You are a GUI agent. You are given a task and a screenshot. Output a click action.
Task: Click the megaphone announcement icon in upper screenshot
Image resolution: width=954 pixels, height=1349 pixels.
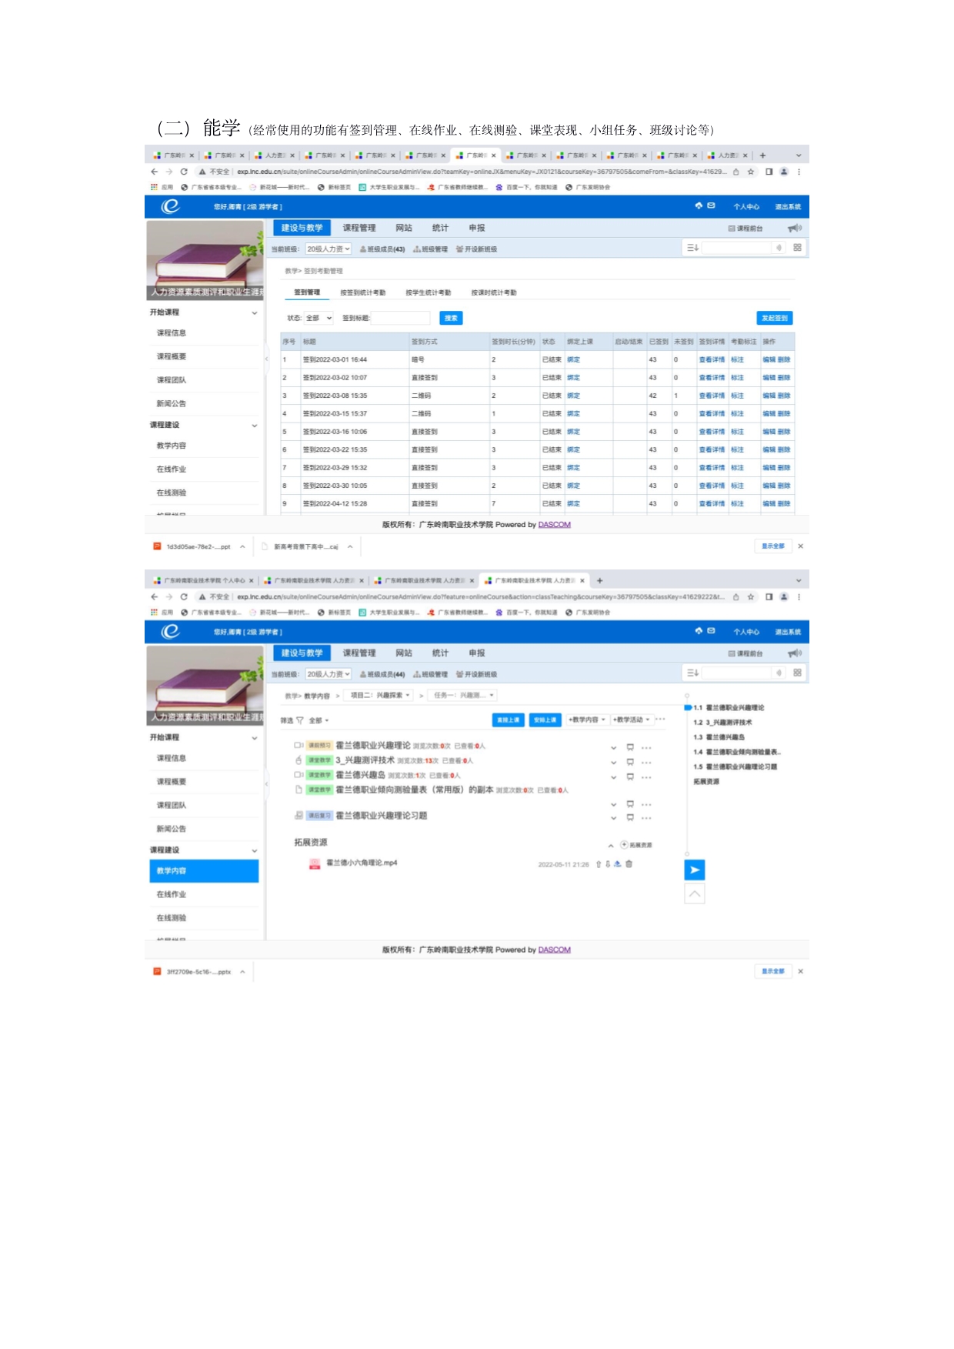(x=795, y=228)
